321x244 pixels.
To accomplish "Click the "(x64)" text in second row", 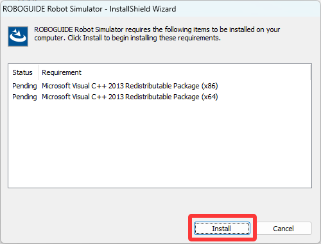I will coord(210,97).
